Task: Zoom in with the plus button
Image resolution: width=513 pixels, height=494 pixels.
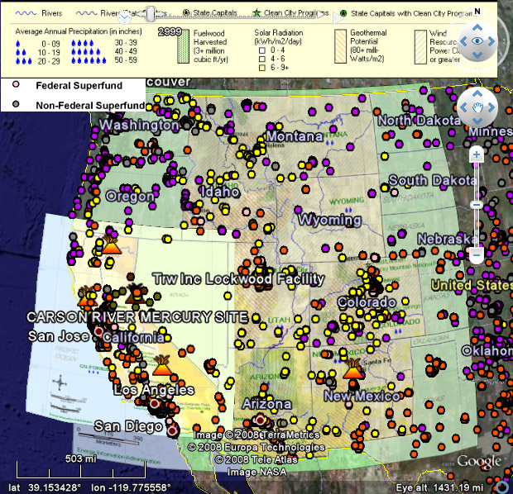Action: [x=476, y=154]
